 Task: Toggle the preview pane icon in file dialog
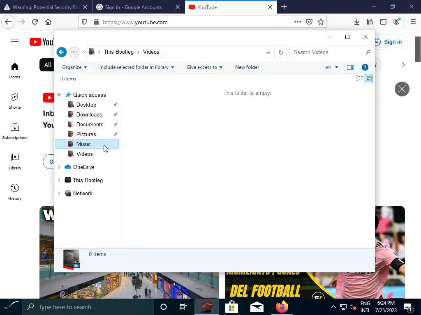(x=350, y=67)
